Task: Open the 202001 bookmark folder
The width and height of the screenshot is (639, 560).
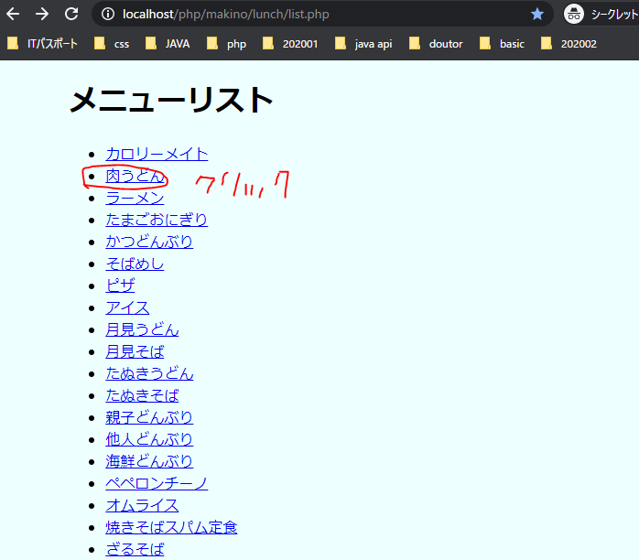Action: (x=290, y=44)
